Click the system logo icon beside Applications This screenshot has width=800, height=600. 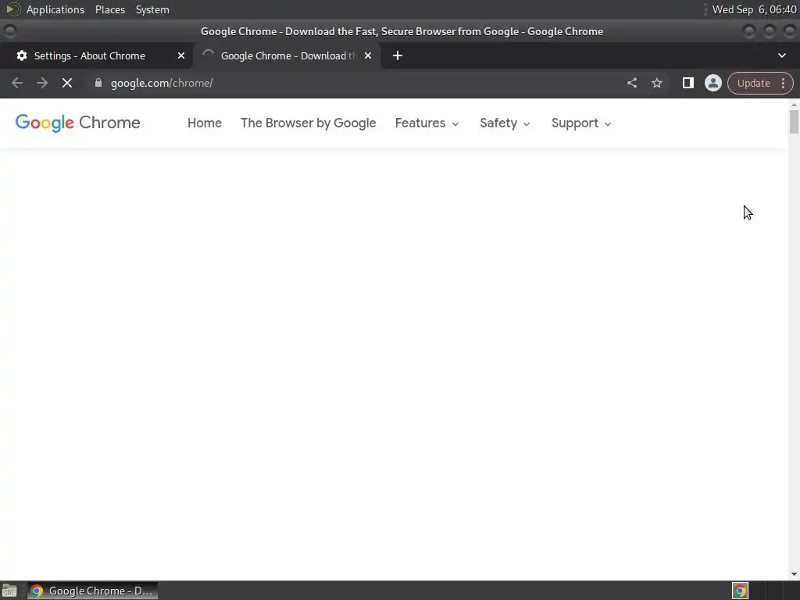12,9
